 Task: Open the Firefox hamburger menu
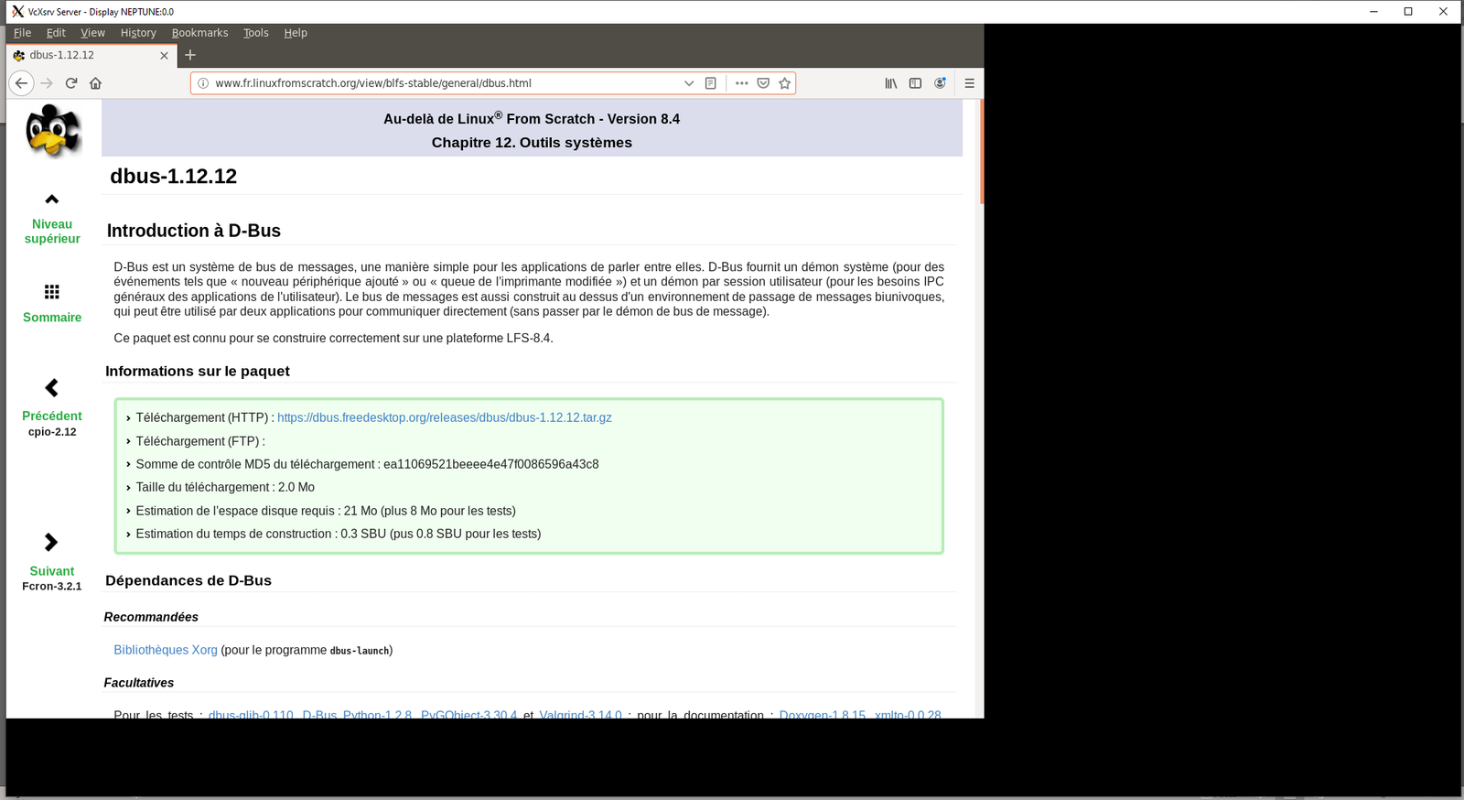pos(969,83)
